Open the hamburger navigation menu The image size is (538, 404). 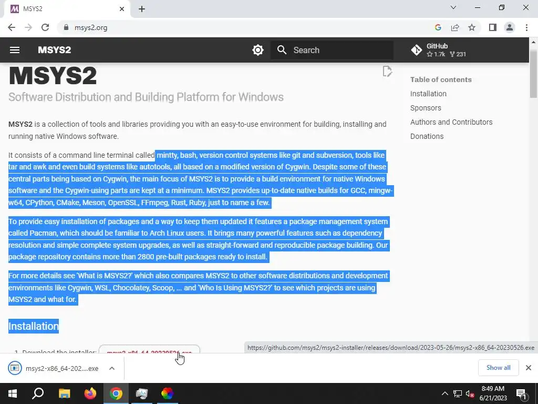click(14, 50)
